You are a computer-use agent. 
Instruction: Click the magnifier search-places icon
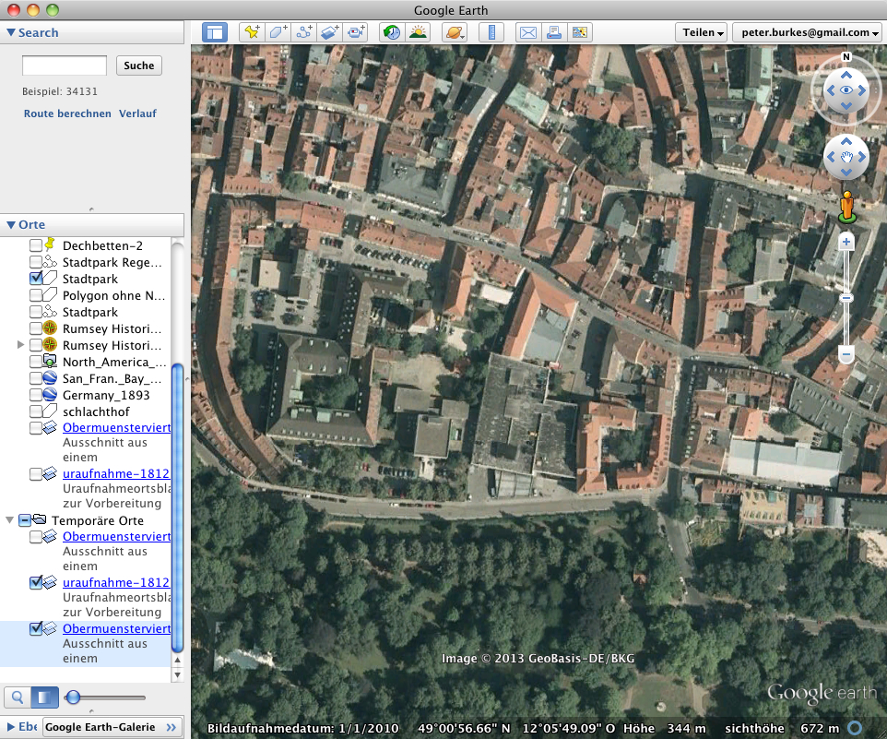[18, 697]
